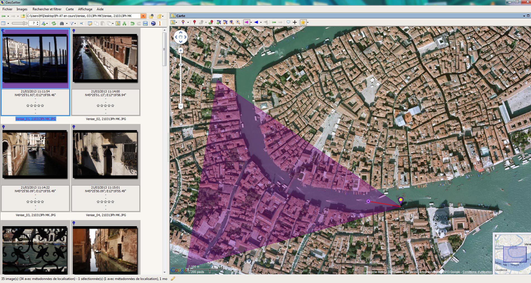Open the folder path dropdown
The image size is (531, 283).
(143, 16)
